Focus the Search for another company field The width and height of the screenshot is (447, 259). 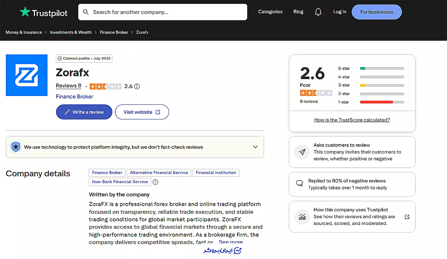[162, 12]
